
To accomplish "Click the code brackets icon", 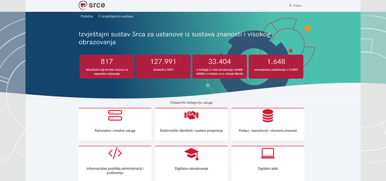I will click(x=115, y=153).
